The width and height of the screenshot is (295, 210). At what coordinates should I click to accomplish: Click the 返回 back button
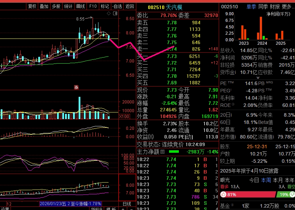point(129,6)
